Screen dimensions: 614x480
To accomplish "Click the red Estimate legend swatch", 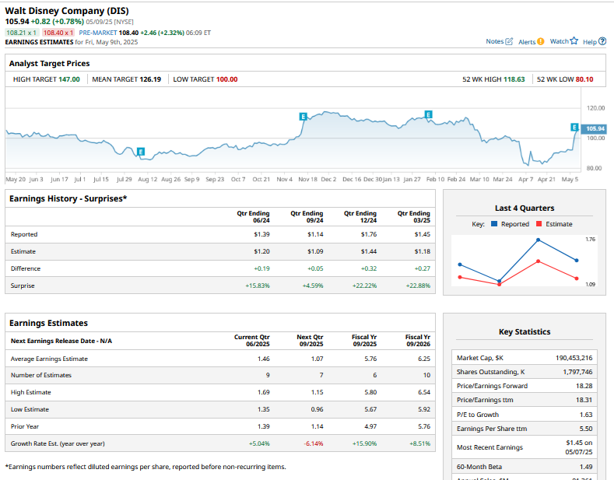I will tap(539, 224).
